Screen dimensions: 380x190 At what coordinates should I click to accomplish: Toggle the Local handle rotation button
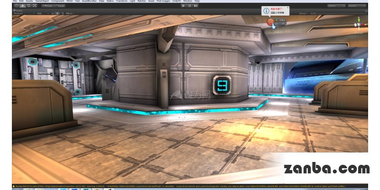(x=59, y=6)
